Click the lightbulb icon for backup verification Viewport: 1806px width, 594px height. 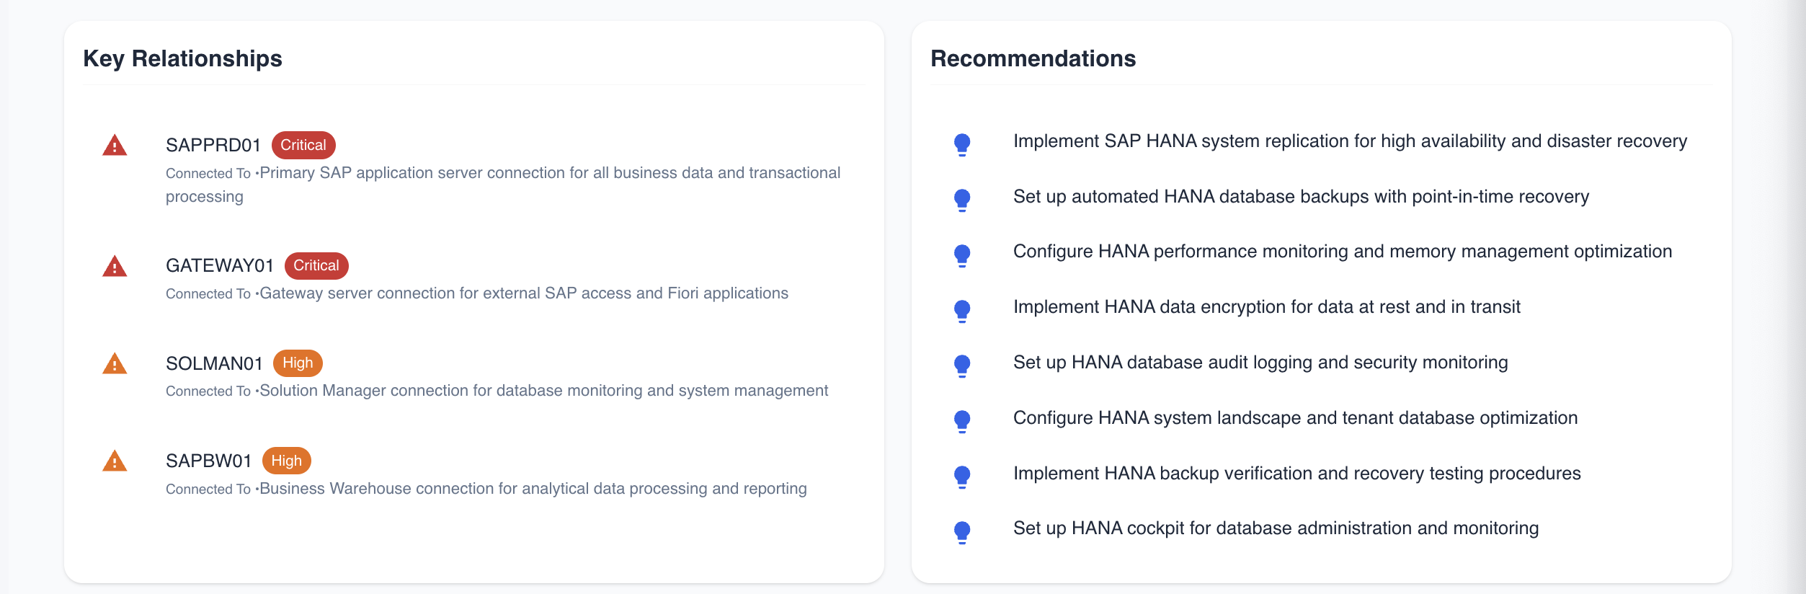[962, 476]
